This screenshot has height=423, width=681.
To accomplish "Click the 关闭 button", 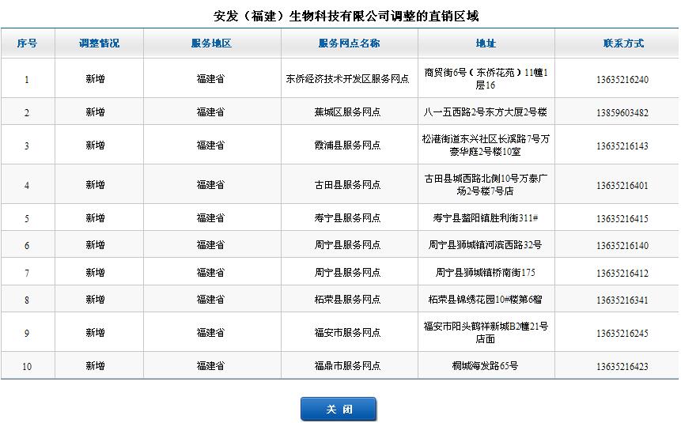I will click(x=339, y=409).
